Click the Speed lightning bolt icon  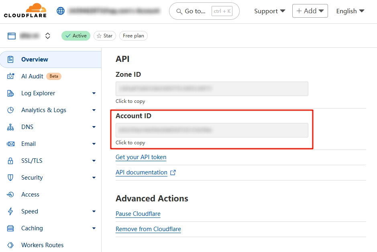(11, 211)
